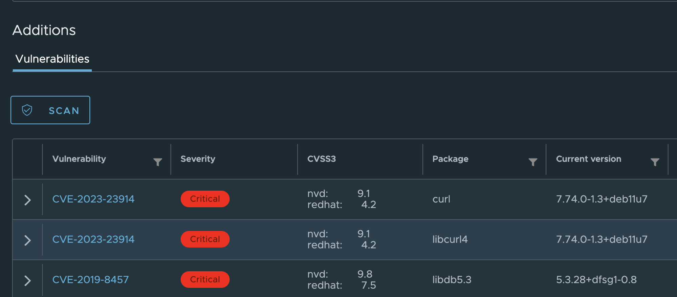Click the Critical badge on libdb5.3 row
Screen dimensions: 677x297
point(205,279)
